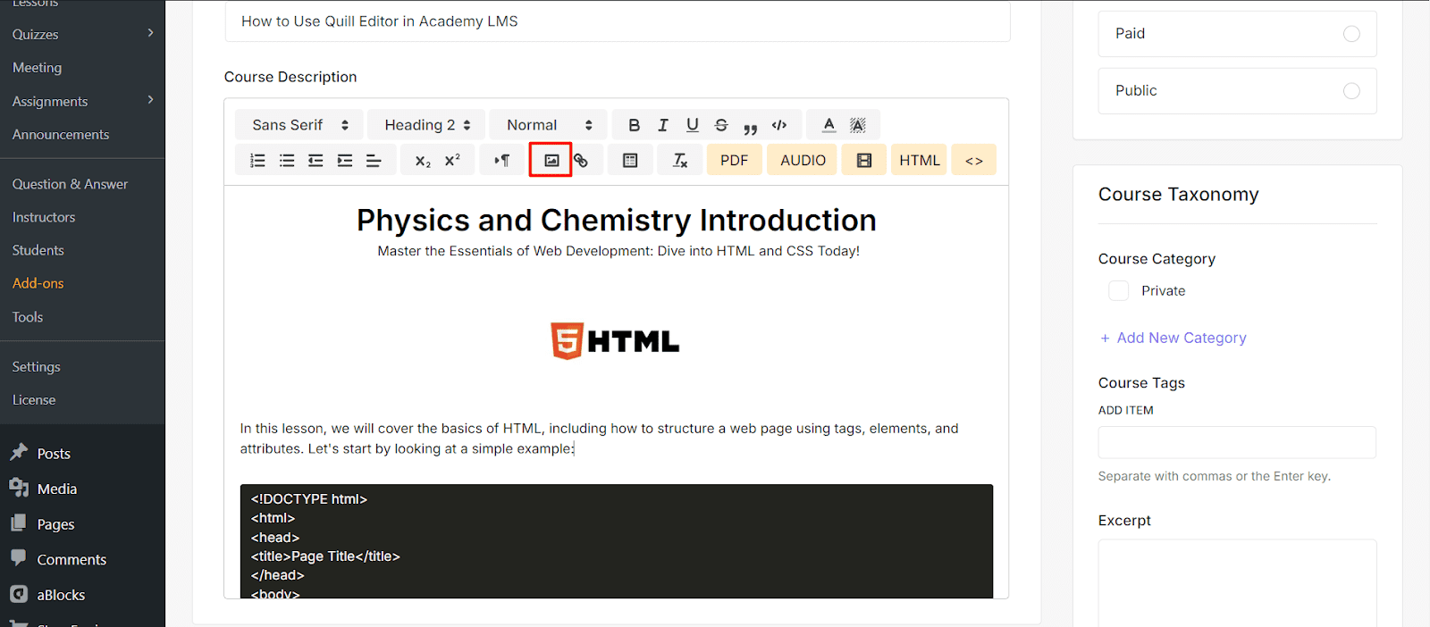
Task: Select the HTML5 logo image in editor
Action: [615, 341]
